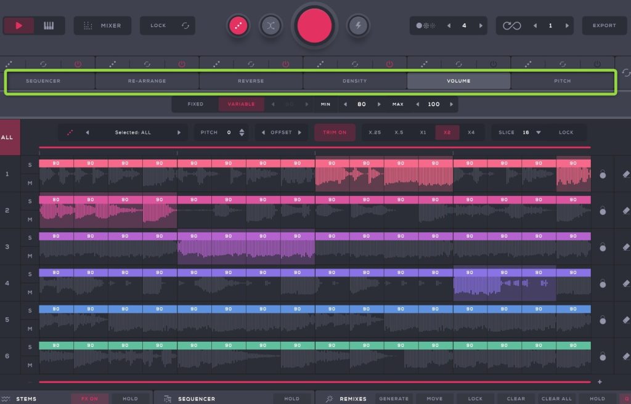Click the eraser icon on track 1
The image size is (631, 404).
[626, 174]
